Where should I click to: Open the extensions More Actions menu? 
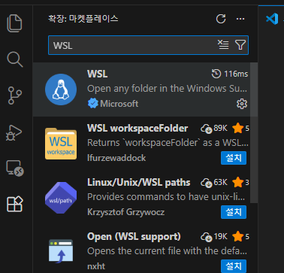[x=240, y=19]
